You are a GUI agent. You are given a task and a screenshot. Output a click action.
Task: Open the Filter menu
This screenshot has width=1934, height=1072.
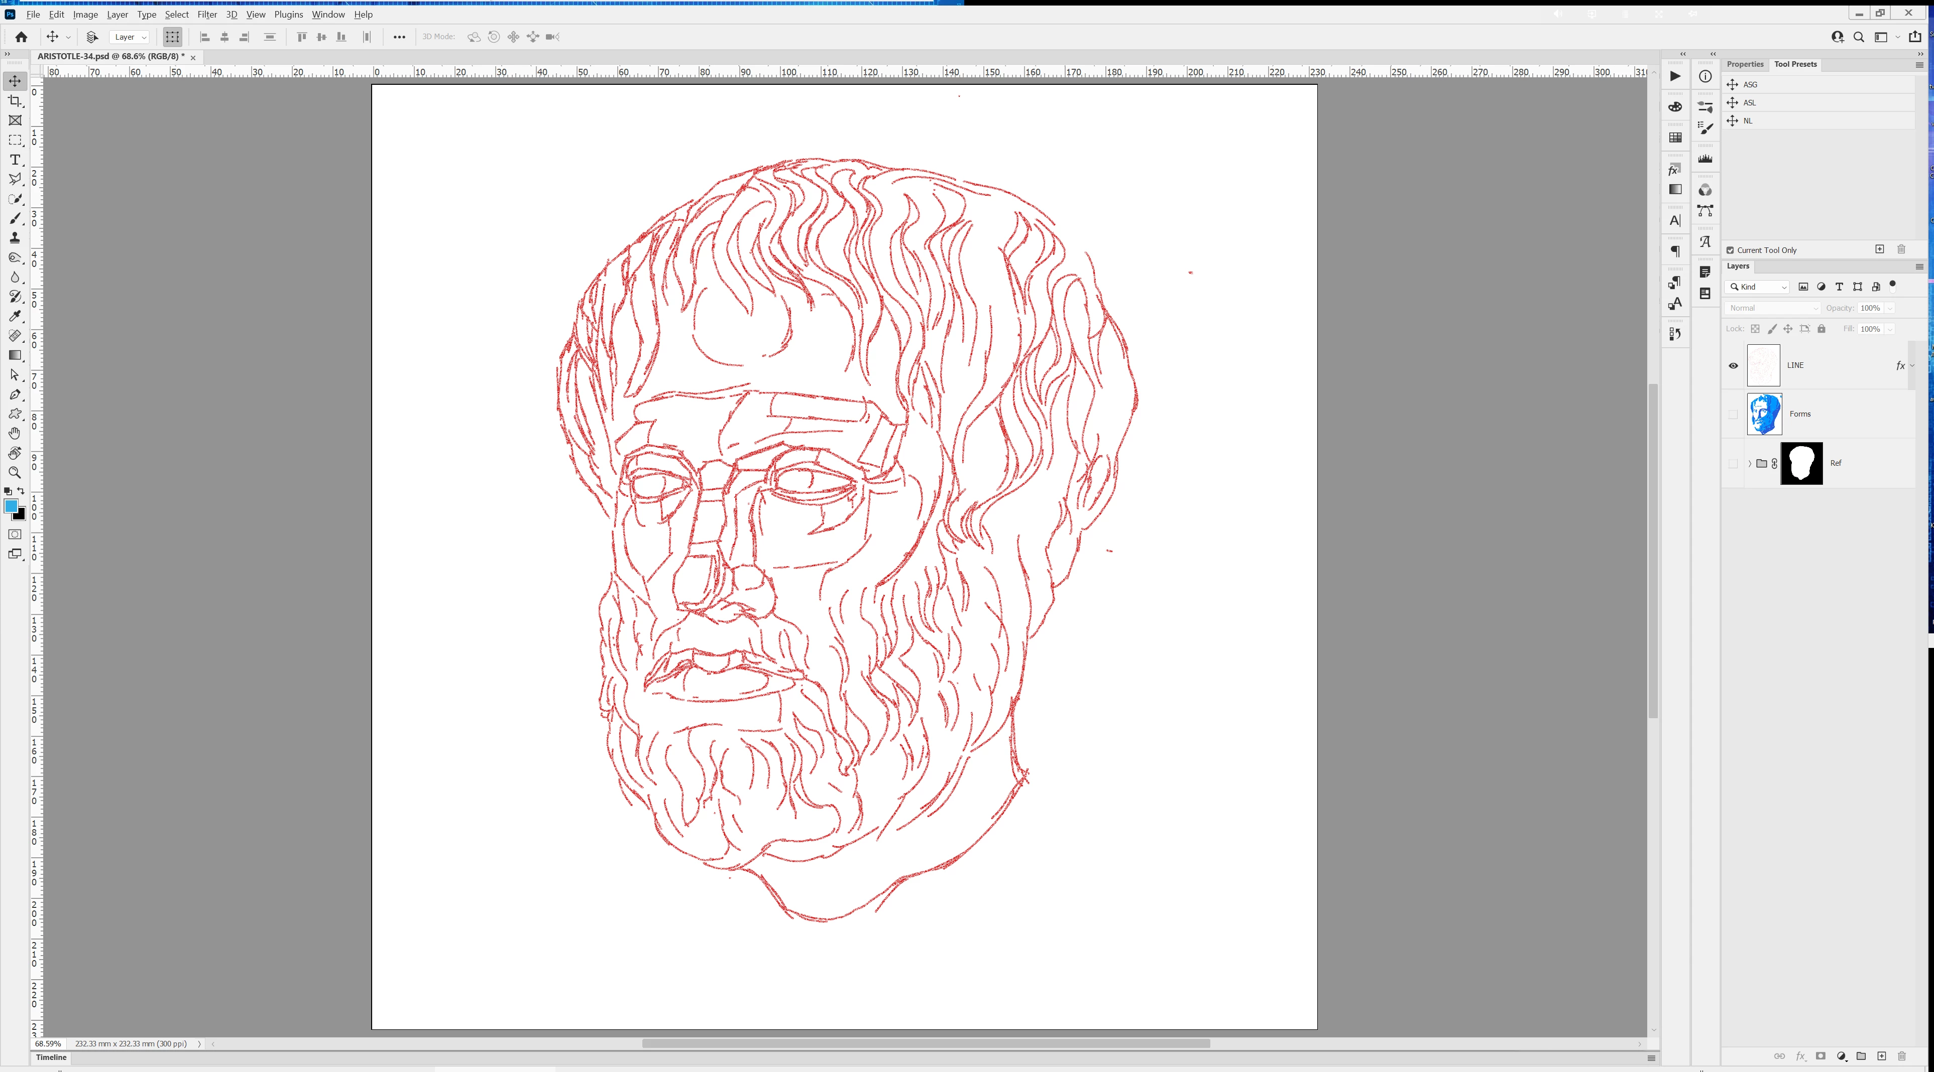tap(206, 14)
